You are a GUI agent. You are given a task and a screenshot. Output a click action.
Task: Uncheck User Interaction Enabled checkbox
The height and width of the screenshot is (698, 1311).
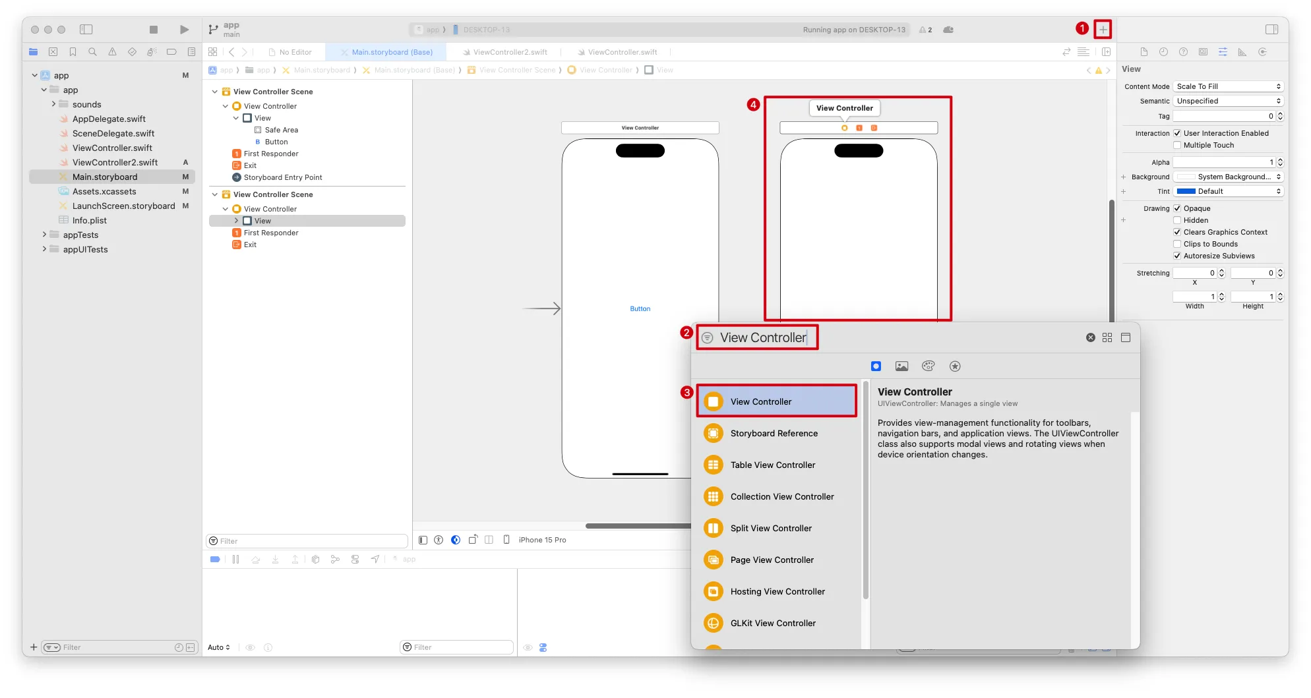coord(1177,133)
